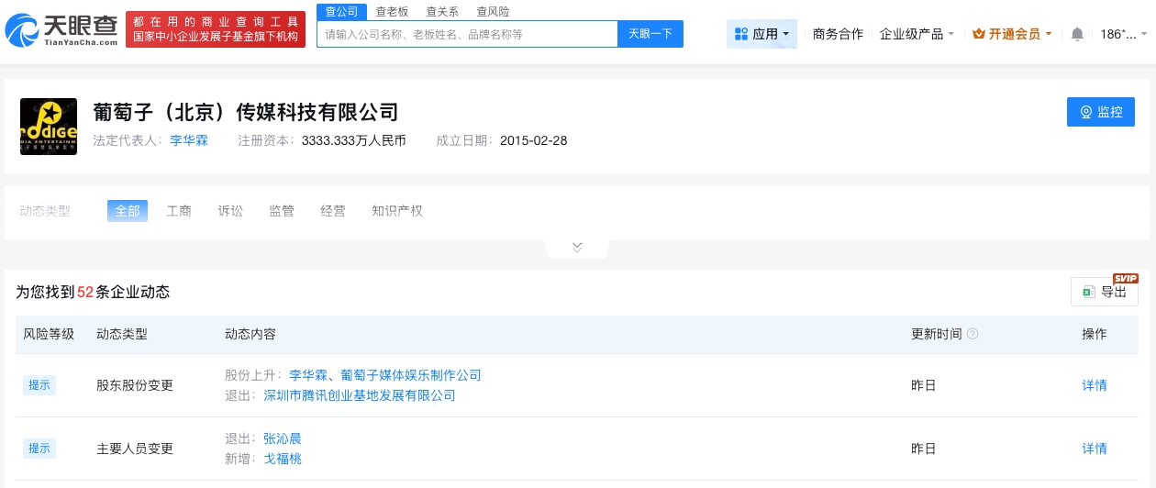Click the 动态内容 column header
Image resolution: width=1156 pixels, height=488 pixels.
250,334
